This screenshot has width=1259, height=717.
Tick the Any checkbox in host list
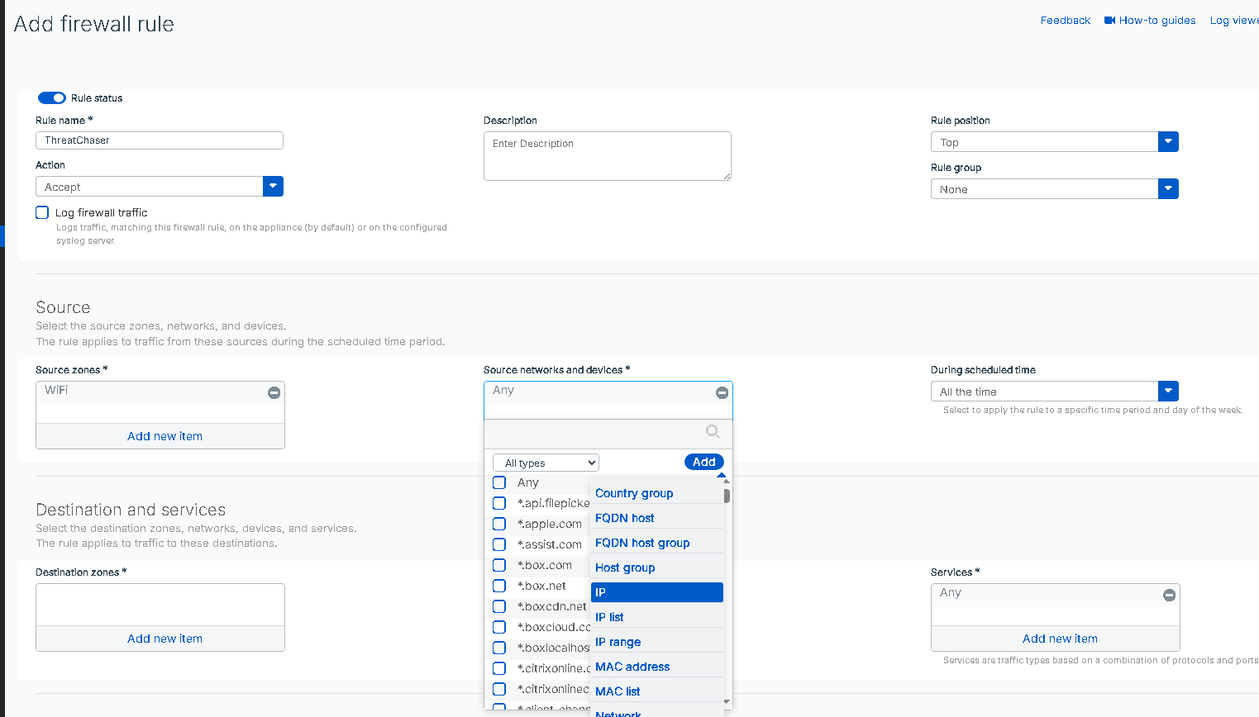(499, 482)
